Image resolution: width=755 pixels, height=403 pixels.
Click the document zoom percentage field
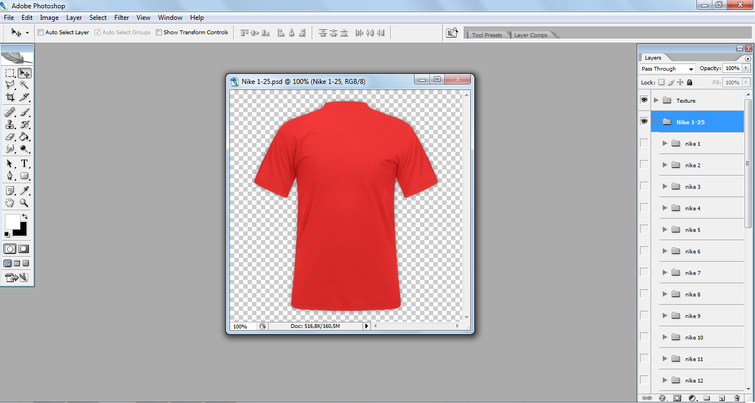pyautogui.click(x=242, y=326)
